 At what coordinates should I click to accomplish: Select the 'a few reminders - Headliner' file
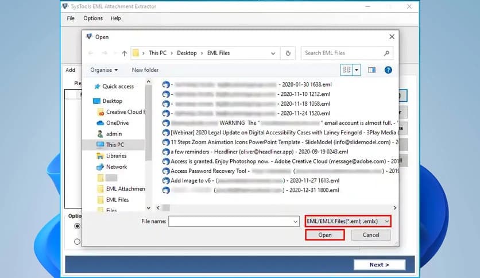(x=255, y=152)
